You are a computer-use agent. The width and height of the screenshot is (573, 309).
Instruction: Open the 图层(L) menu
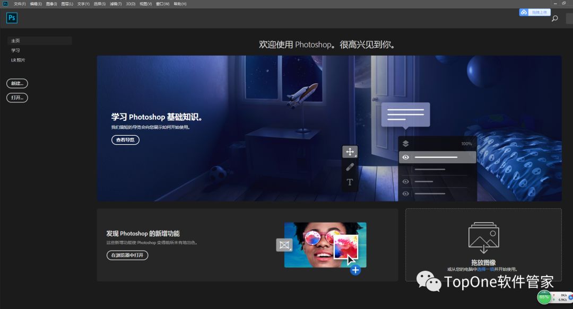tap(67, 4)
